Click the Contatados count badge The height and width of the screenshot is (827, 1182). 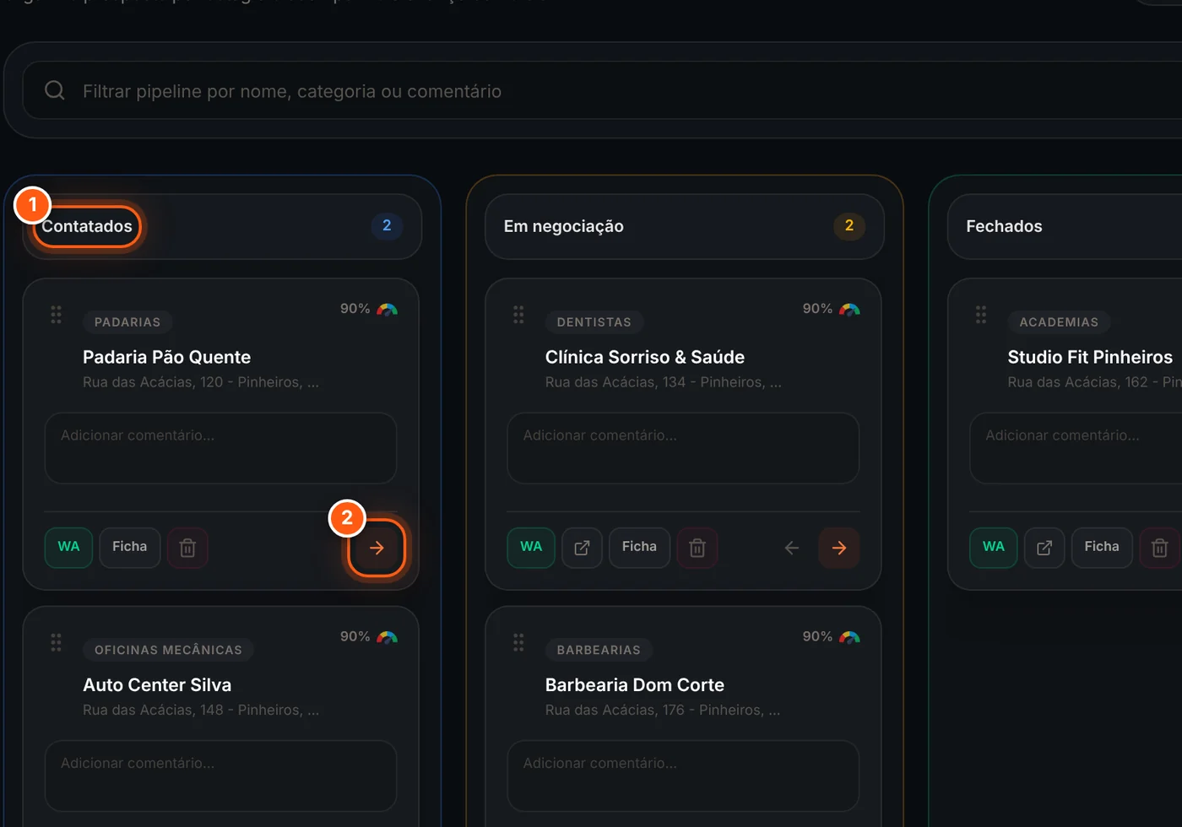pos(387,225)
